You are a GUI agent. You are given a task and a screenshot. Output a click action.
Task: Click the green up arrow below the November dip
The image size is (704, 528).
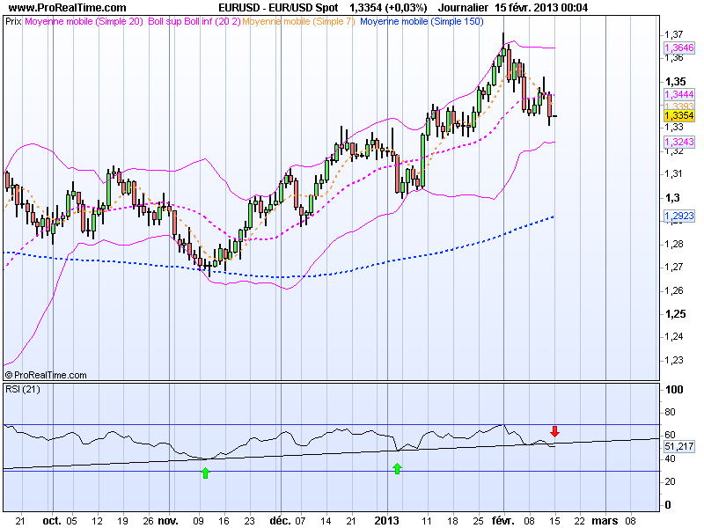point(204,473)
